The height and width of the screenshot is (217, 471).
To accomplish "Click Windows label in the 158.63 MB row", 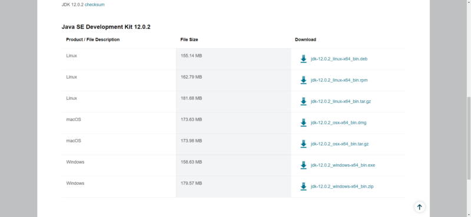I will pyautogui.click(x=75, y=162).
